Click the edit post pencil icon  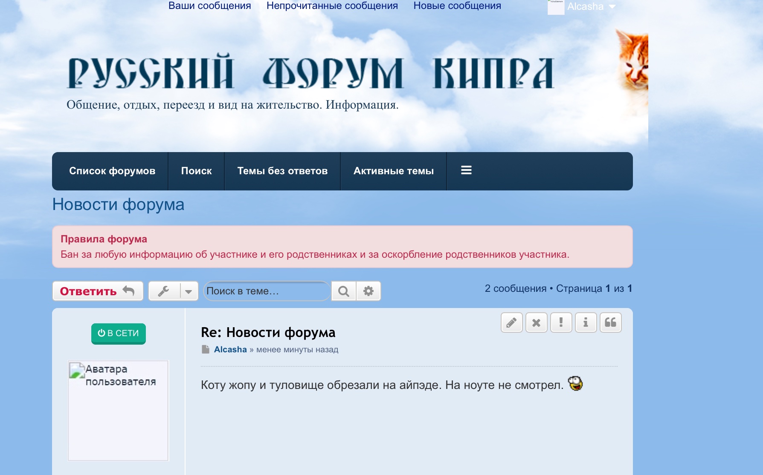(x=511, y=322)
